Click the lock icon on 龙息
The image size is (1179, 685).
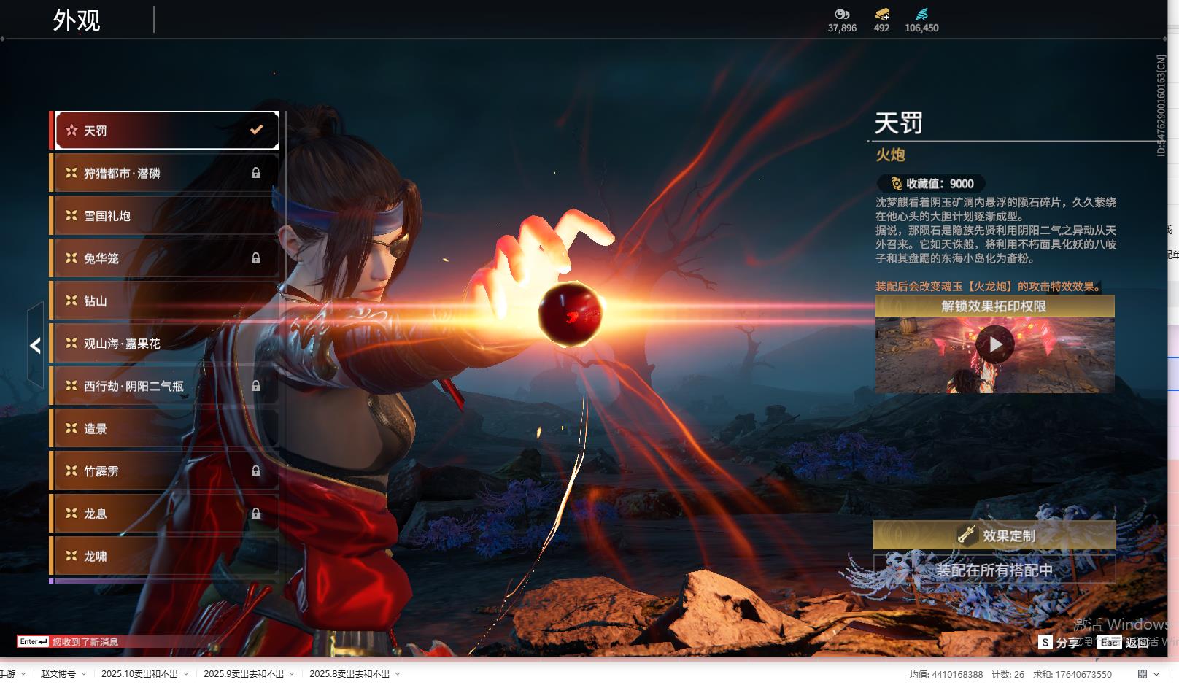[256, 514]
